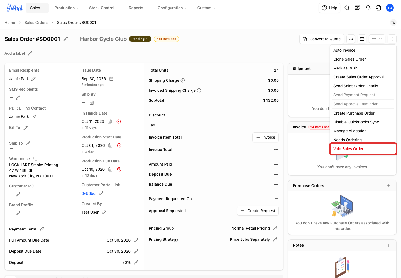This screenshot has width=401, height=278.
Task: Open the three-dot more actions menu
Action: tap(392, 39)
